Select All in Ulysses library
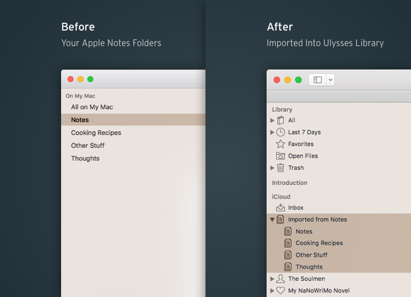411x297 pixels. click(x=292, y=120)
